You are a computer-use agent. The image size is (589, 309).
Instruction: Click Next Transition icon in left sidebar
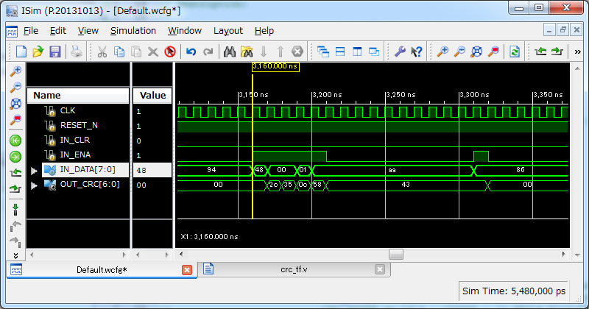pos(15,188)
